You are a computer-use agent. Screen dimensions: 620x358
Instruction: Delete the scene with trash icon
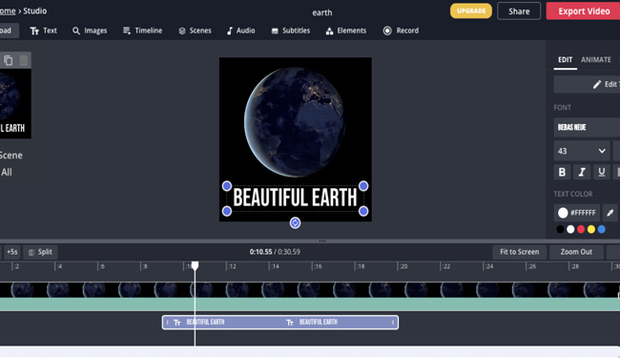24,60
